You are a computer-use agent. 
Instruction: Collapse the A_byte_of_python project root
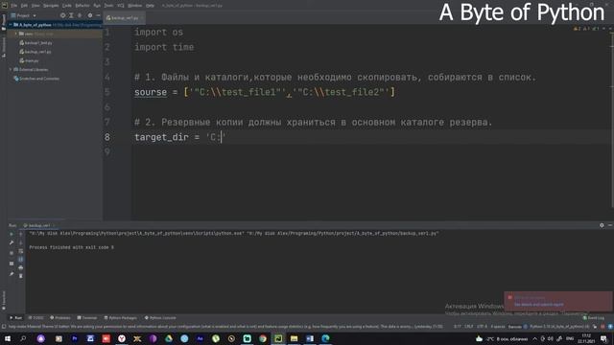[x=11, y=25]
